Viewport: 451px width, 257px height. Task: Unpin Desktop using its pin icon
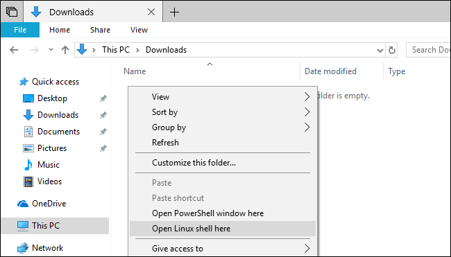point(103,98)
